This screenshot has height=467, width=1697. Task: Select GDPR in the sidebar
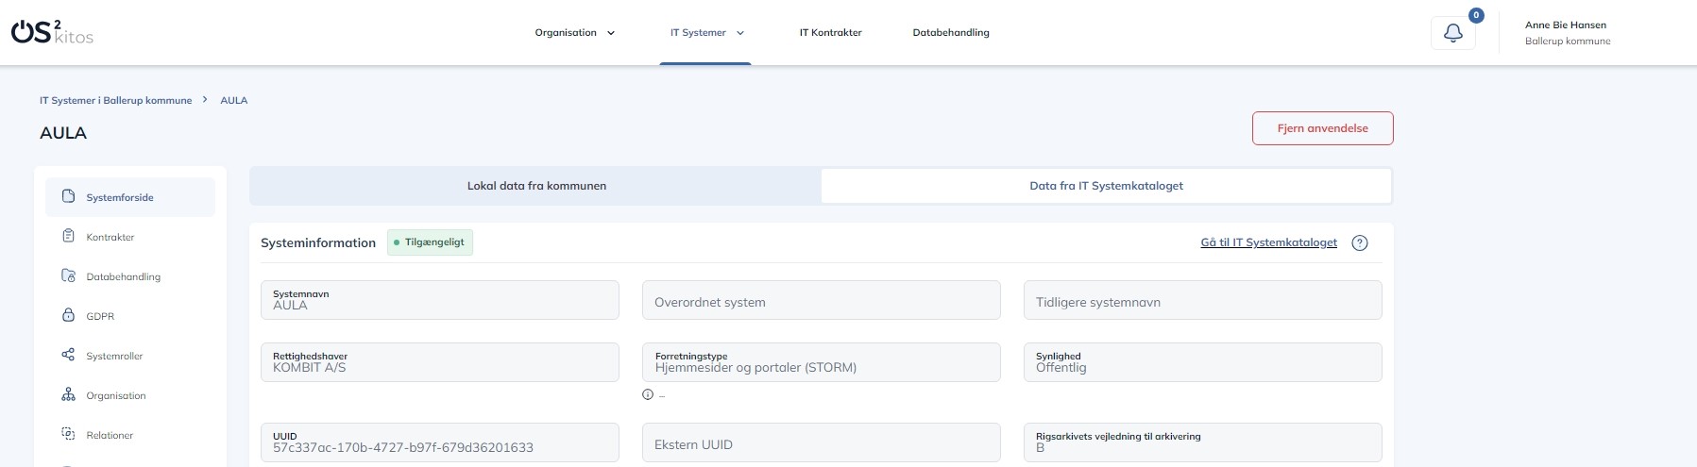130,316
